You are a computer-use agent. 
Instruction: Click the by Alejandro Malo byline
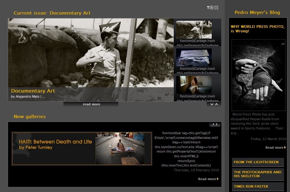(28, 96)
